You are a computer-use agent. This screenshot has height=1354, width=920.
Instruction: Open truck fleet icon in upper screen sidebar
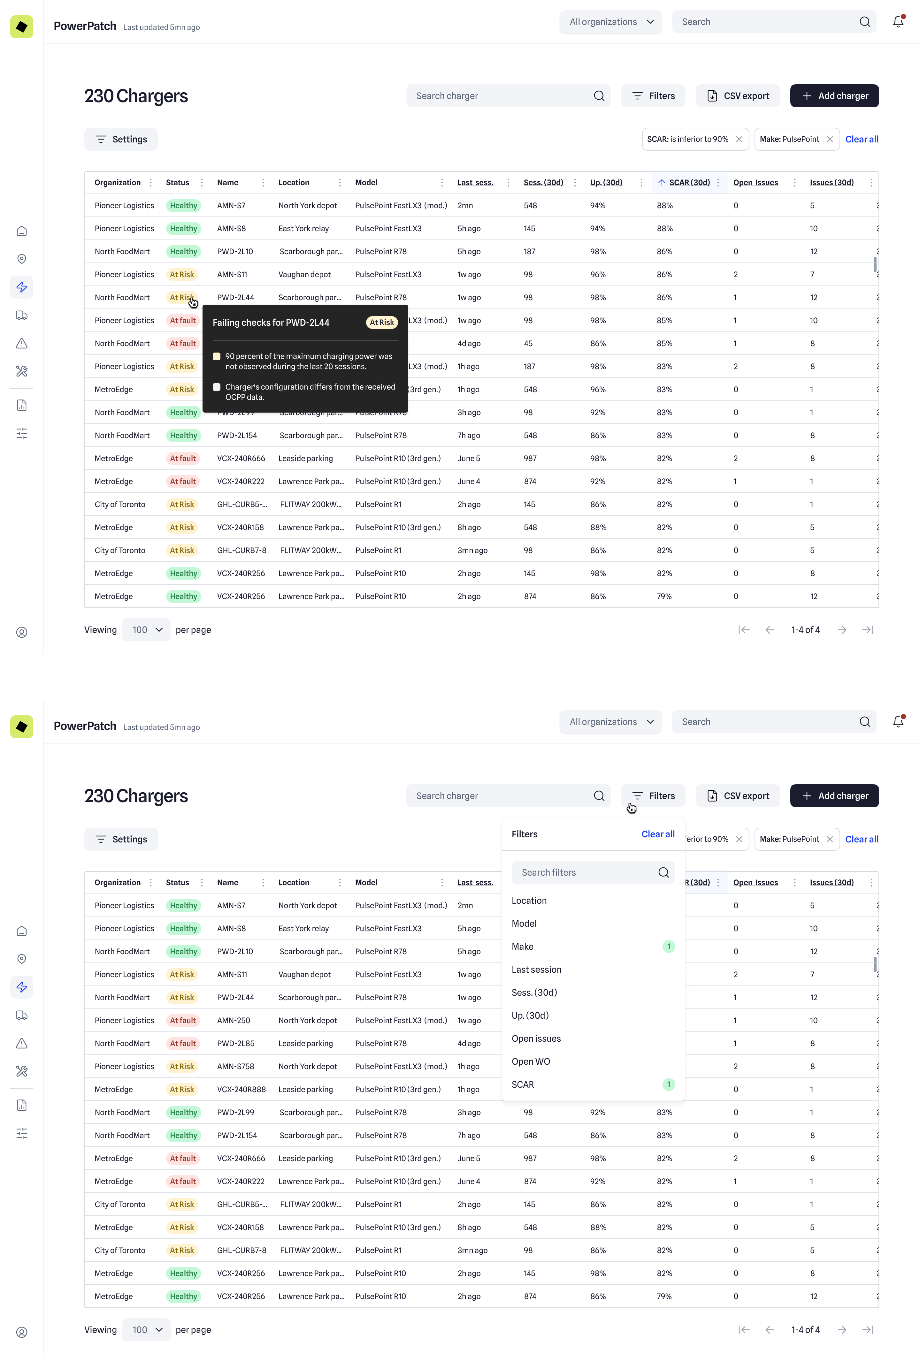point(21,315)
